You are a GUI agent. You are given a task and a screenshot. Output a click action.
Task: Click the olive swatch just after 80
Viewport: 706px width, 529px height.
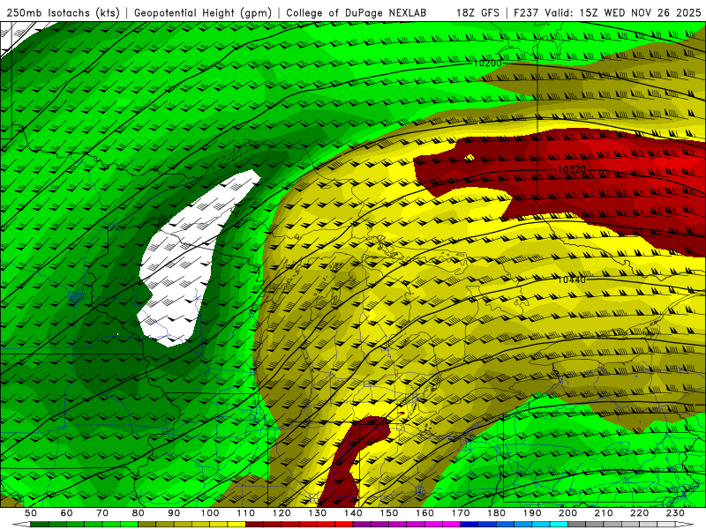tap(146, 524)
